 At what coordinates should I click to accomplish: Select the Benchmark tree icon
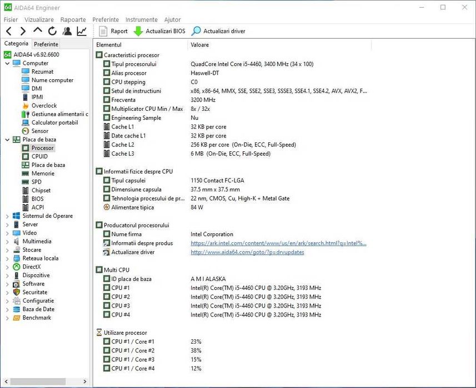(17, 318)
